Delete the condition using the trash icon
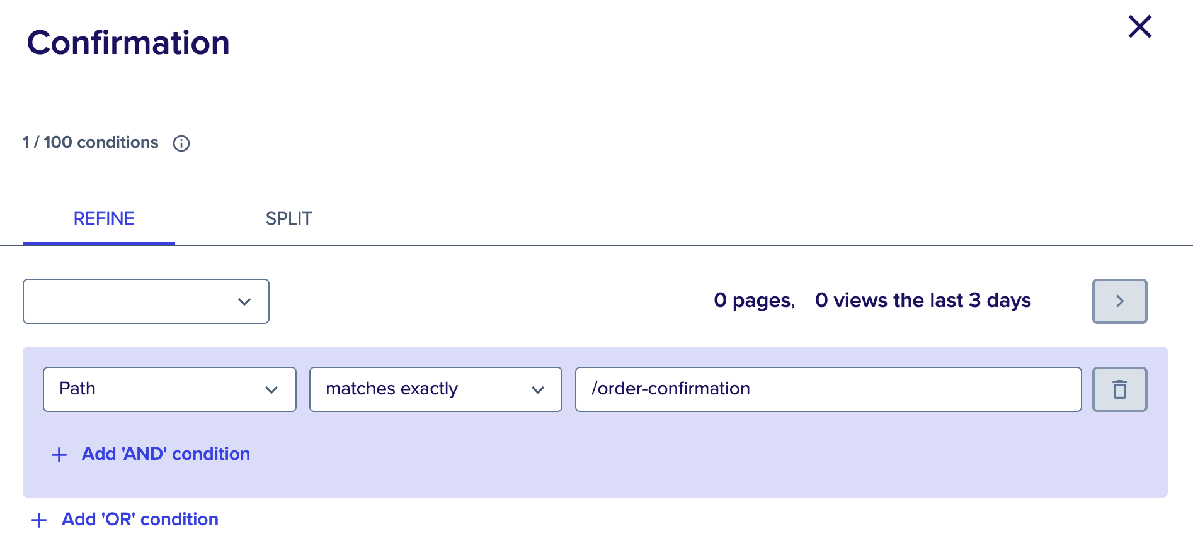Screen dimensions: 1193x541 1119,389
